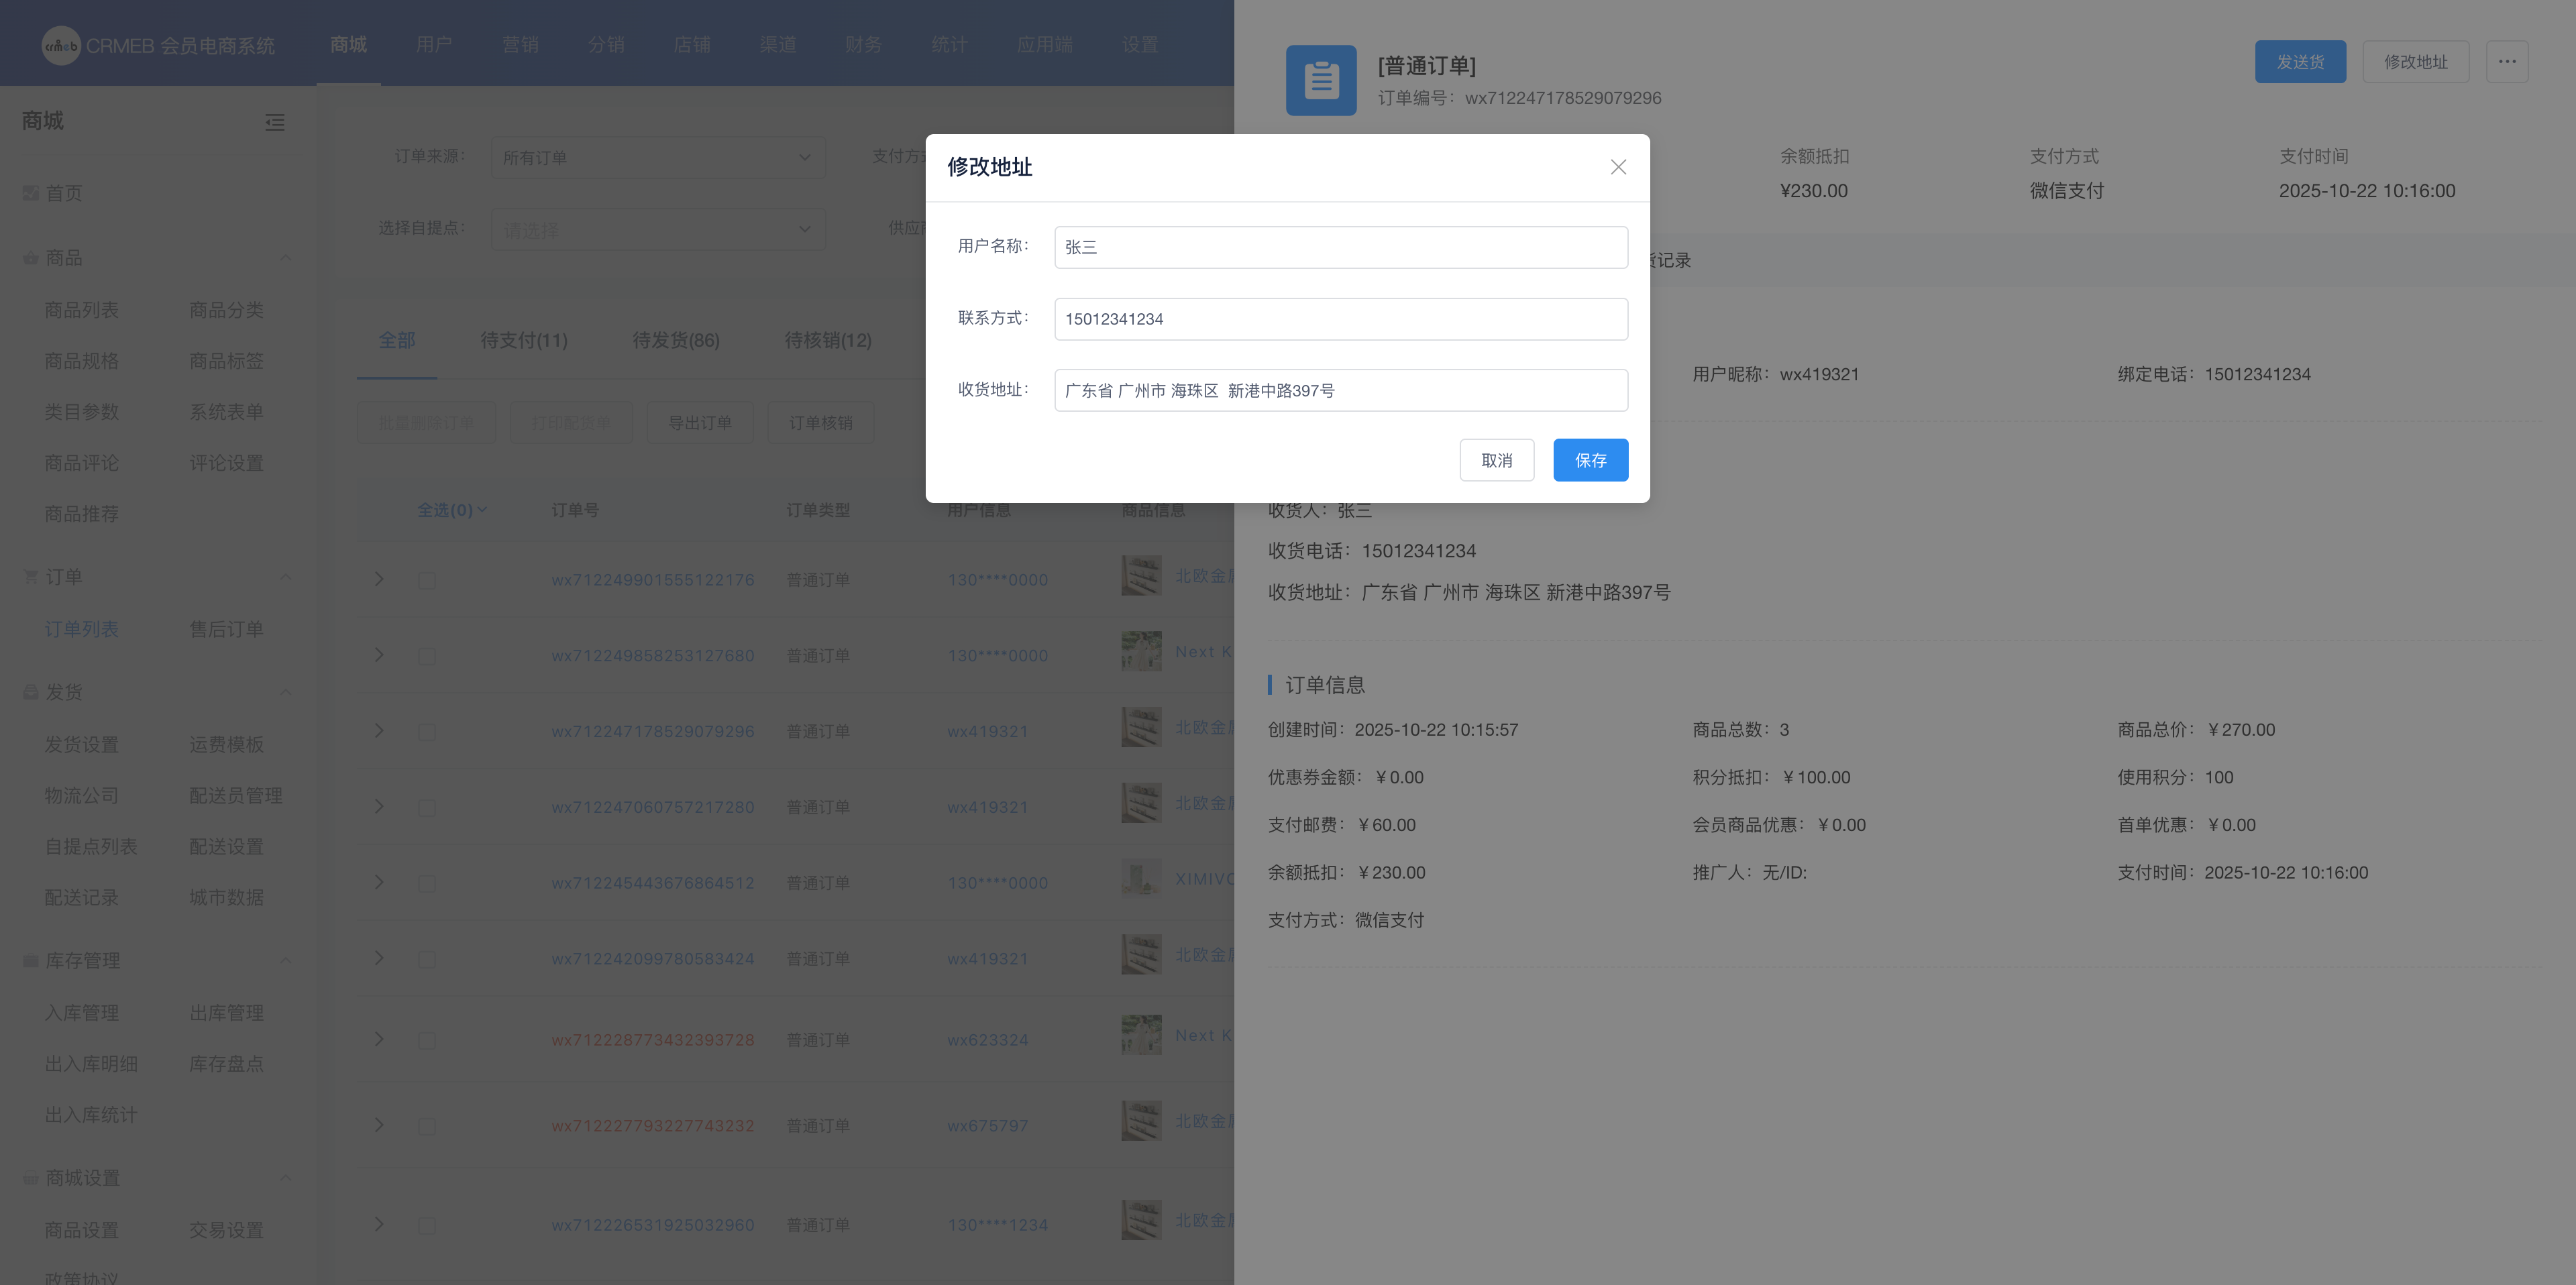Image resolution: width=2576 pixels, height=1285 pixels.
Task: Open the more options ellipsis button
Action: 2506,62
